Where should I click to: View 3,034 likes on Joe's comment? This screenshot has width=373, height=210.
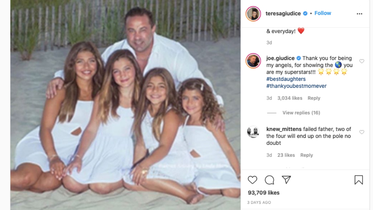290,98
